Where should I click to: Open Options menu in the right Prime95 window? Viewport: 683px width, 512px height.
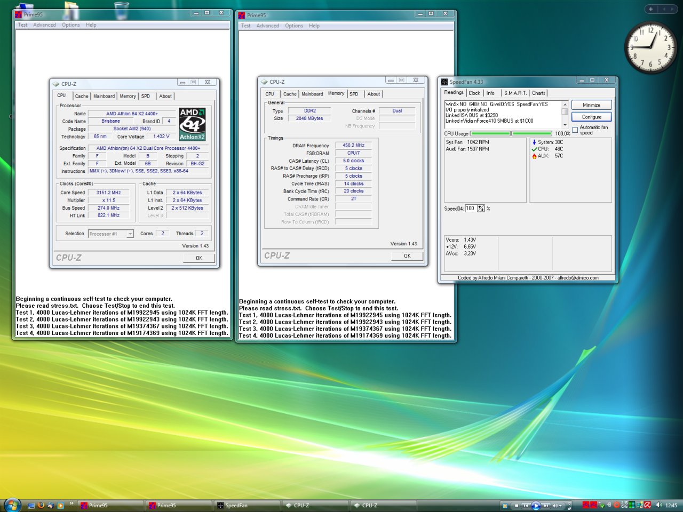click(293, 26)
